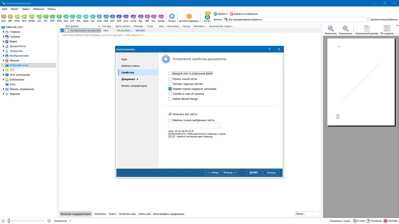Select the LaTeX format icon
The height and width of the screenshot is (224, 399).
pos(133,18)
